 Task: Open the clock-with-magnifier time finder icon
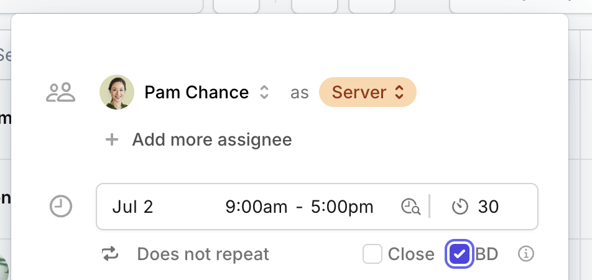pos(411,207)
